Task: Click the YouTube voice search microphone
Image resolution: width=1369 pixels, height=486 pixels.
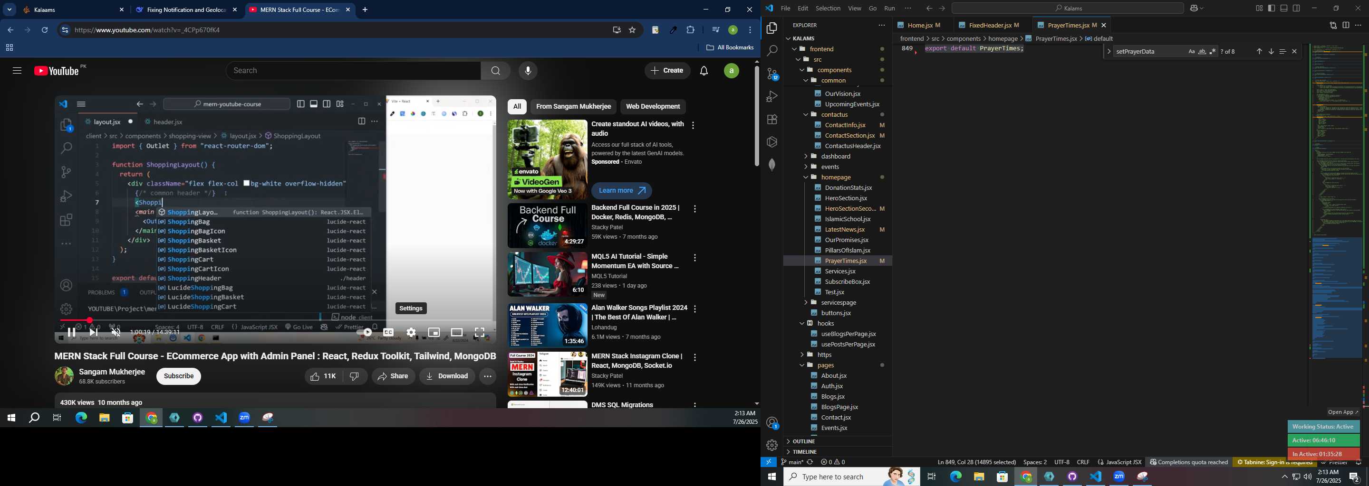Action: click(x=528, y=71)
